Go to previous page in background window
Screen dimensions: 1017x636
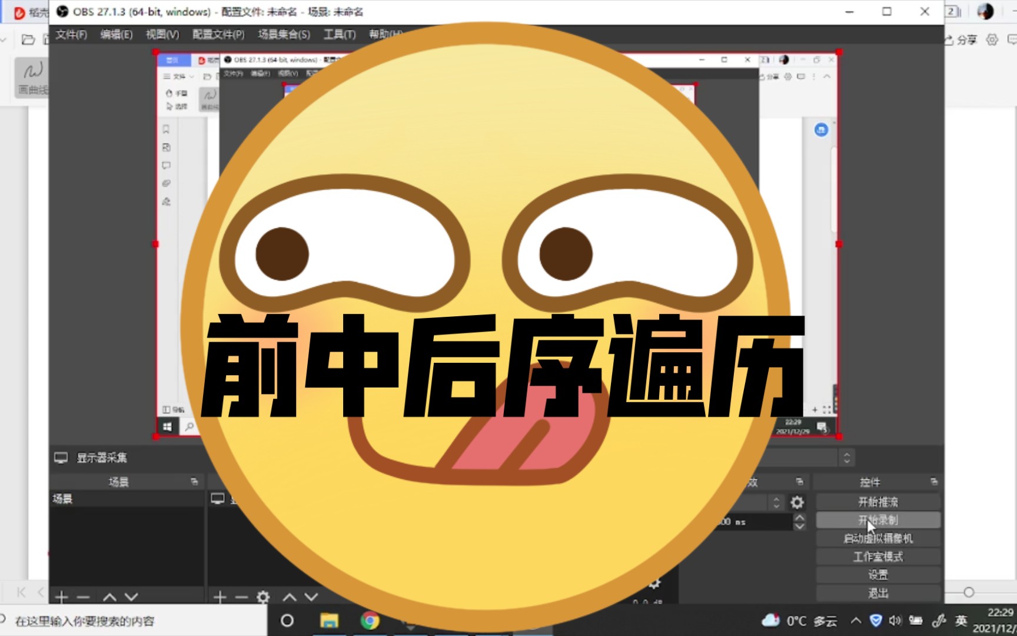click(41, 592)
